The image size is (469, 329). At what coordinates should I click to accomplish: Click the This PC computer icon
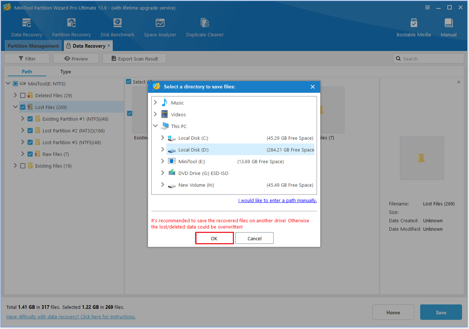pyautogui.click(x=165, y=126)
